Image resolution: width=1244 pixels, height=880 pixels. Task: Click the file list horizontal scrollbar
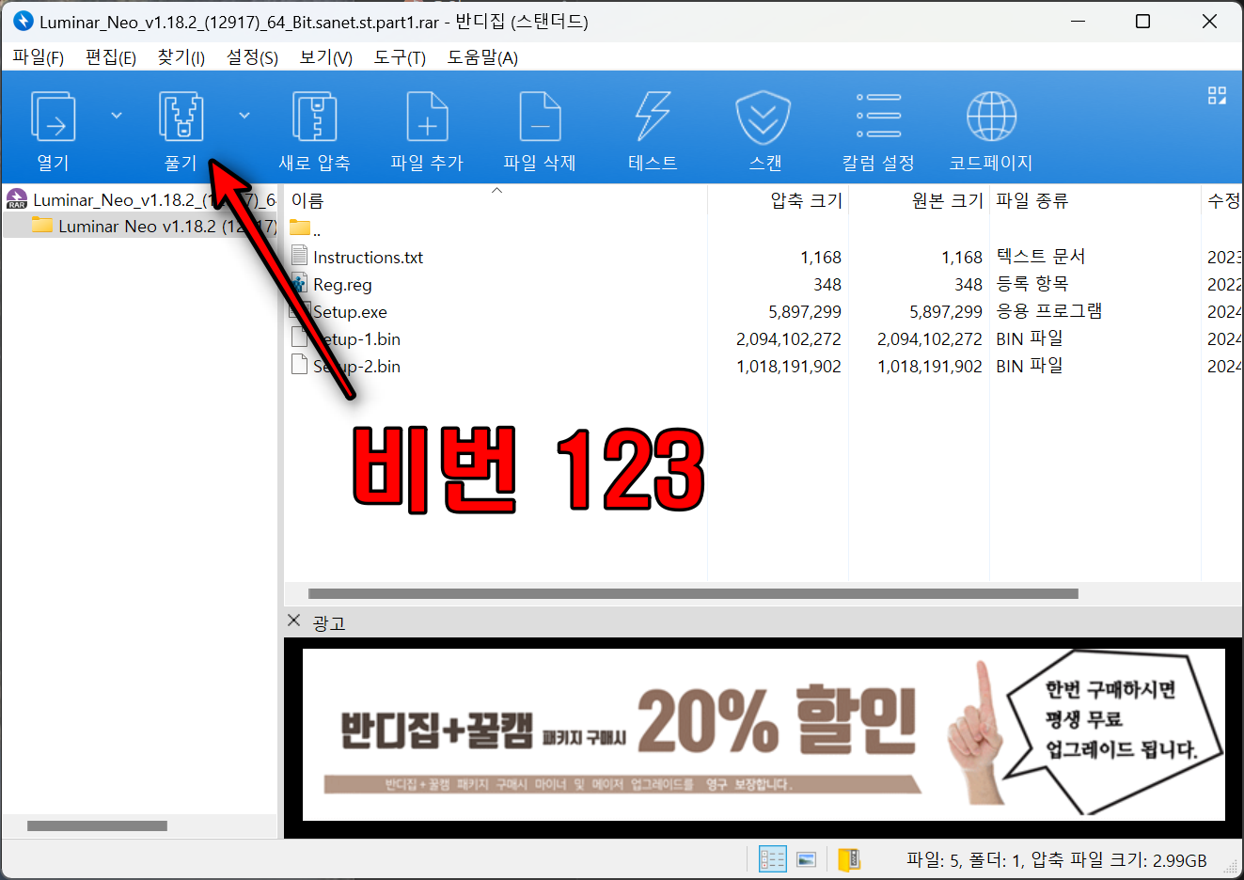pyautogui.click(x=693, y=593)
